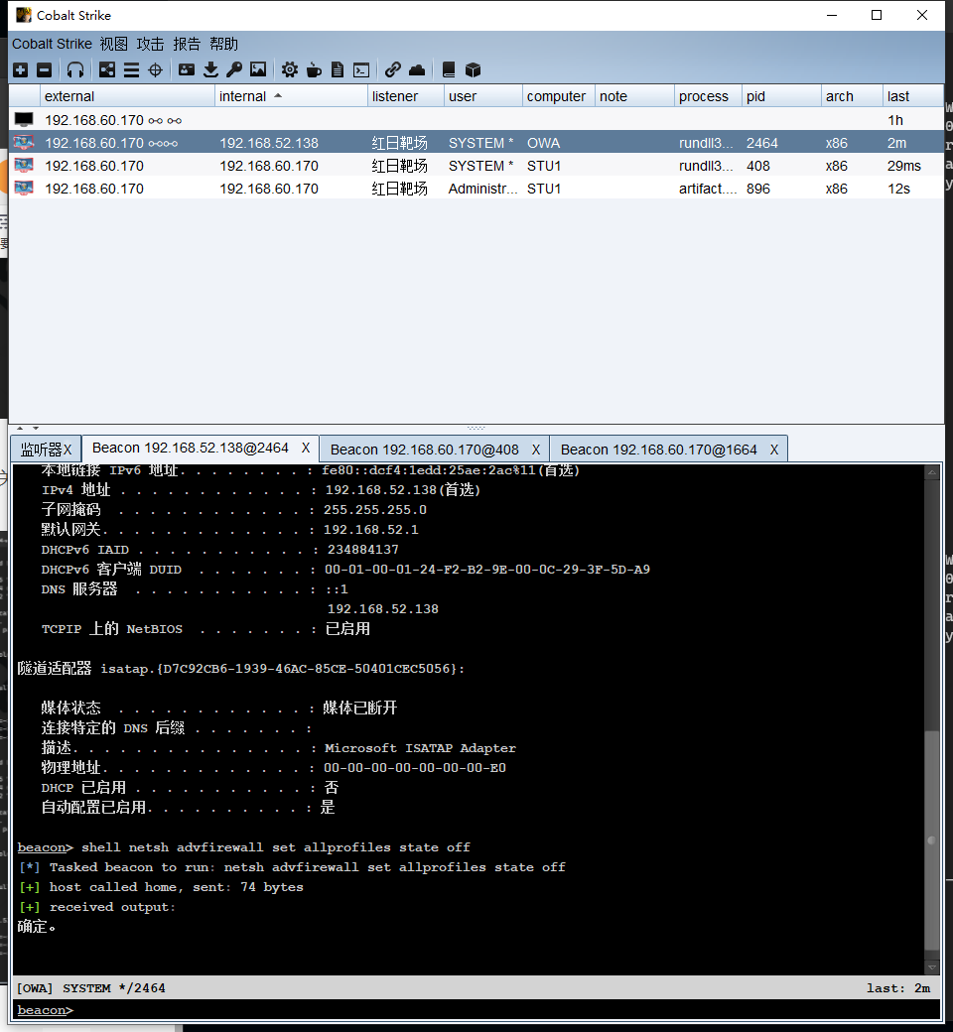The width and height of the screenshot is (953, 1032).
Task: Sort sessions by the pid column
Action: [x=781, y=96]
